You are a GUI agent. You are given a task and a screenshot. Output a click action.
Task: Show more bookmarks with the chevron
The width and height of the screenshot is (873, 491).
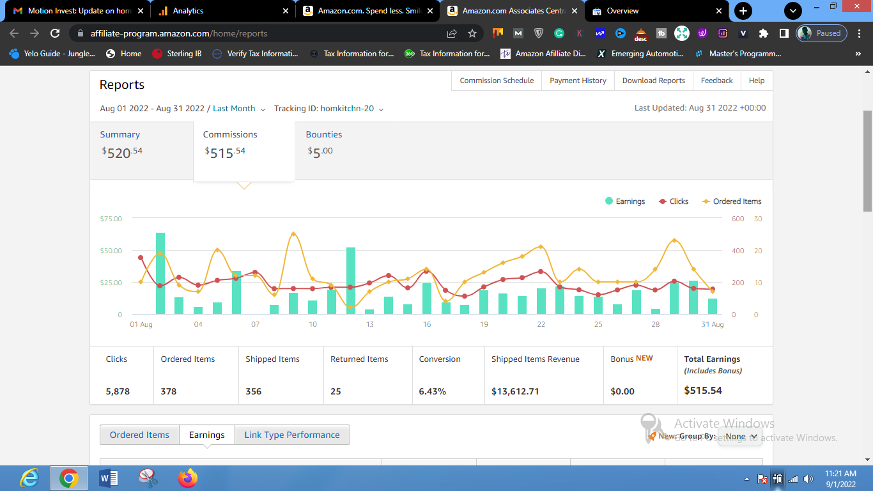tap(858, 54)
